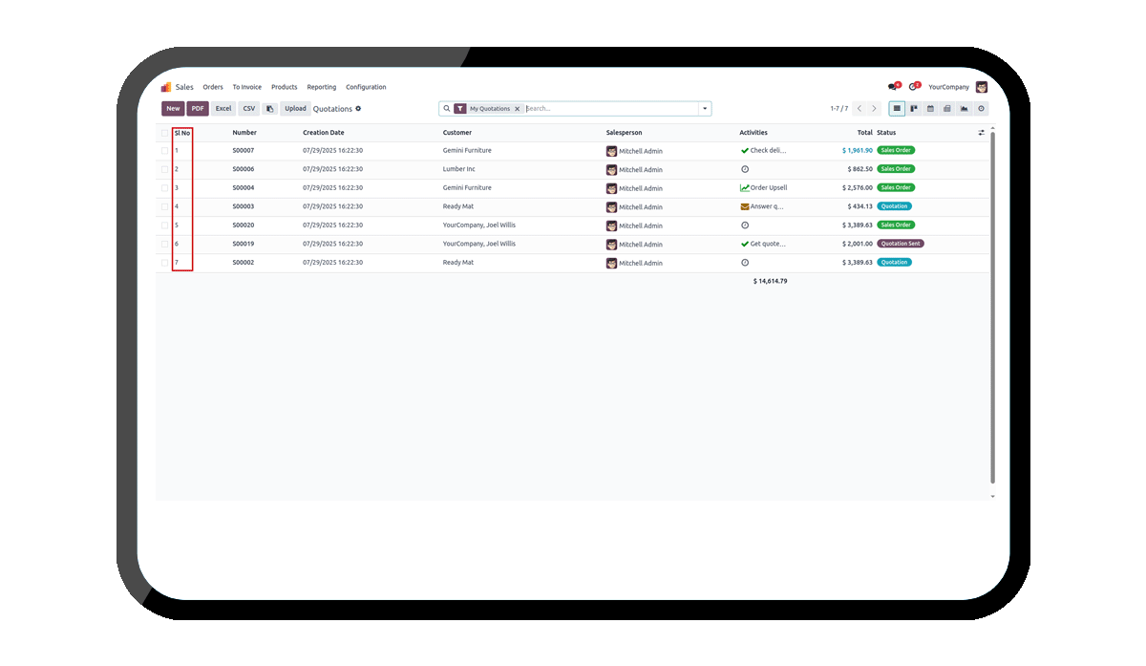Image resolution: width=1146 pixels, height=666 pixels.
Task: Click the CSV export button
Action: point(249,109)
